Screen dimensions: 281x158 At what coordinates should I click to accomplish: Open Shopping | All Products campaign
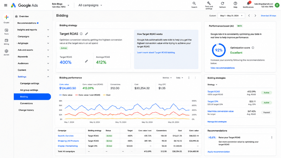(68, 141)
